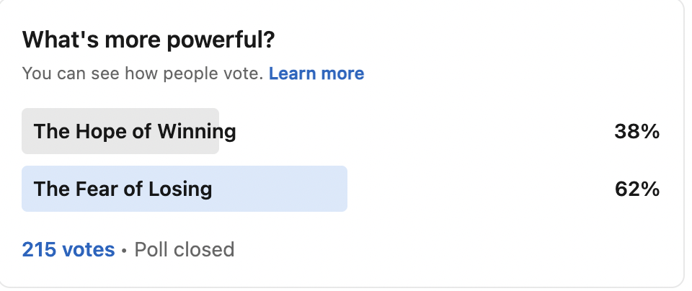Screen dimensions: 692x291
Task: Click the word votes beside 215
Action: [x=88, y=250]
